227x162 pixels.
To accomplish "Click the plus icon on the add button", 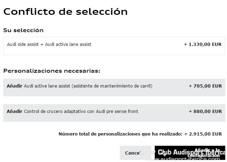I will point(165,154).
